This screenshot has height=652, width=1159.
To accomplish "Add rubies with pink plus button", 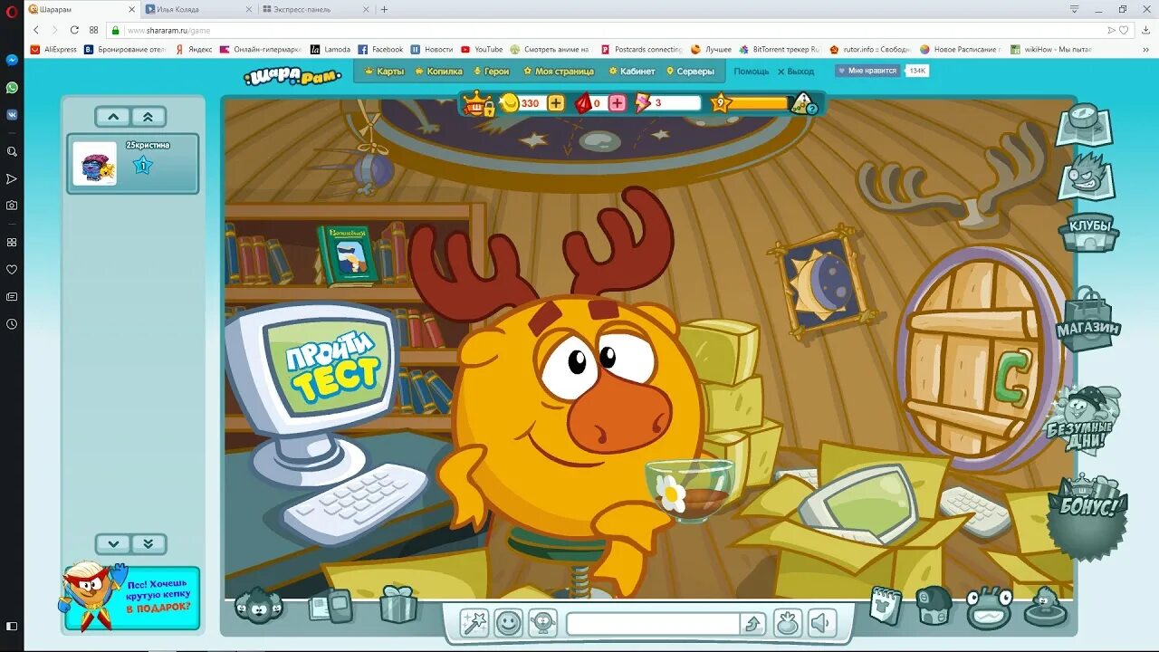I will (618, 103).
